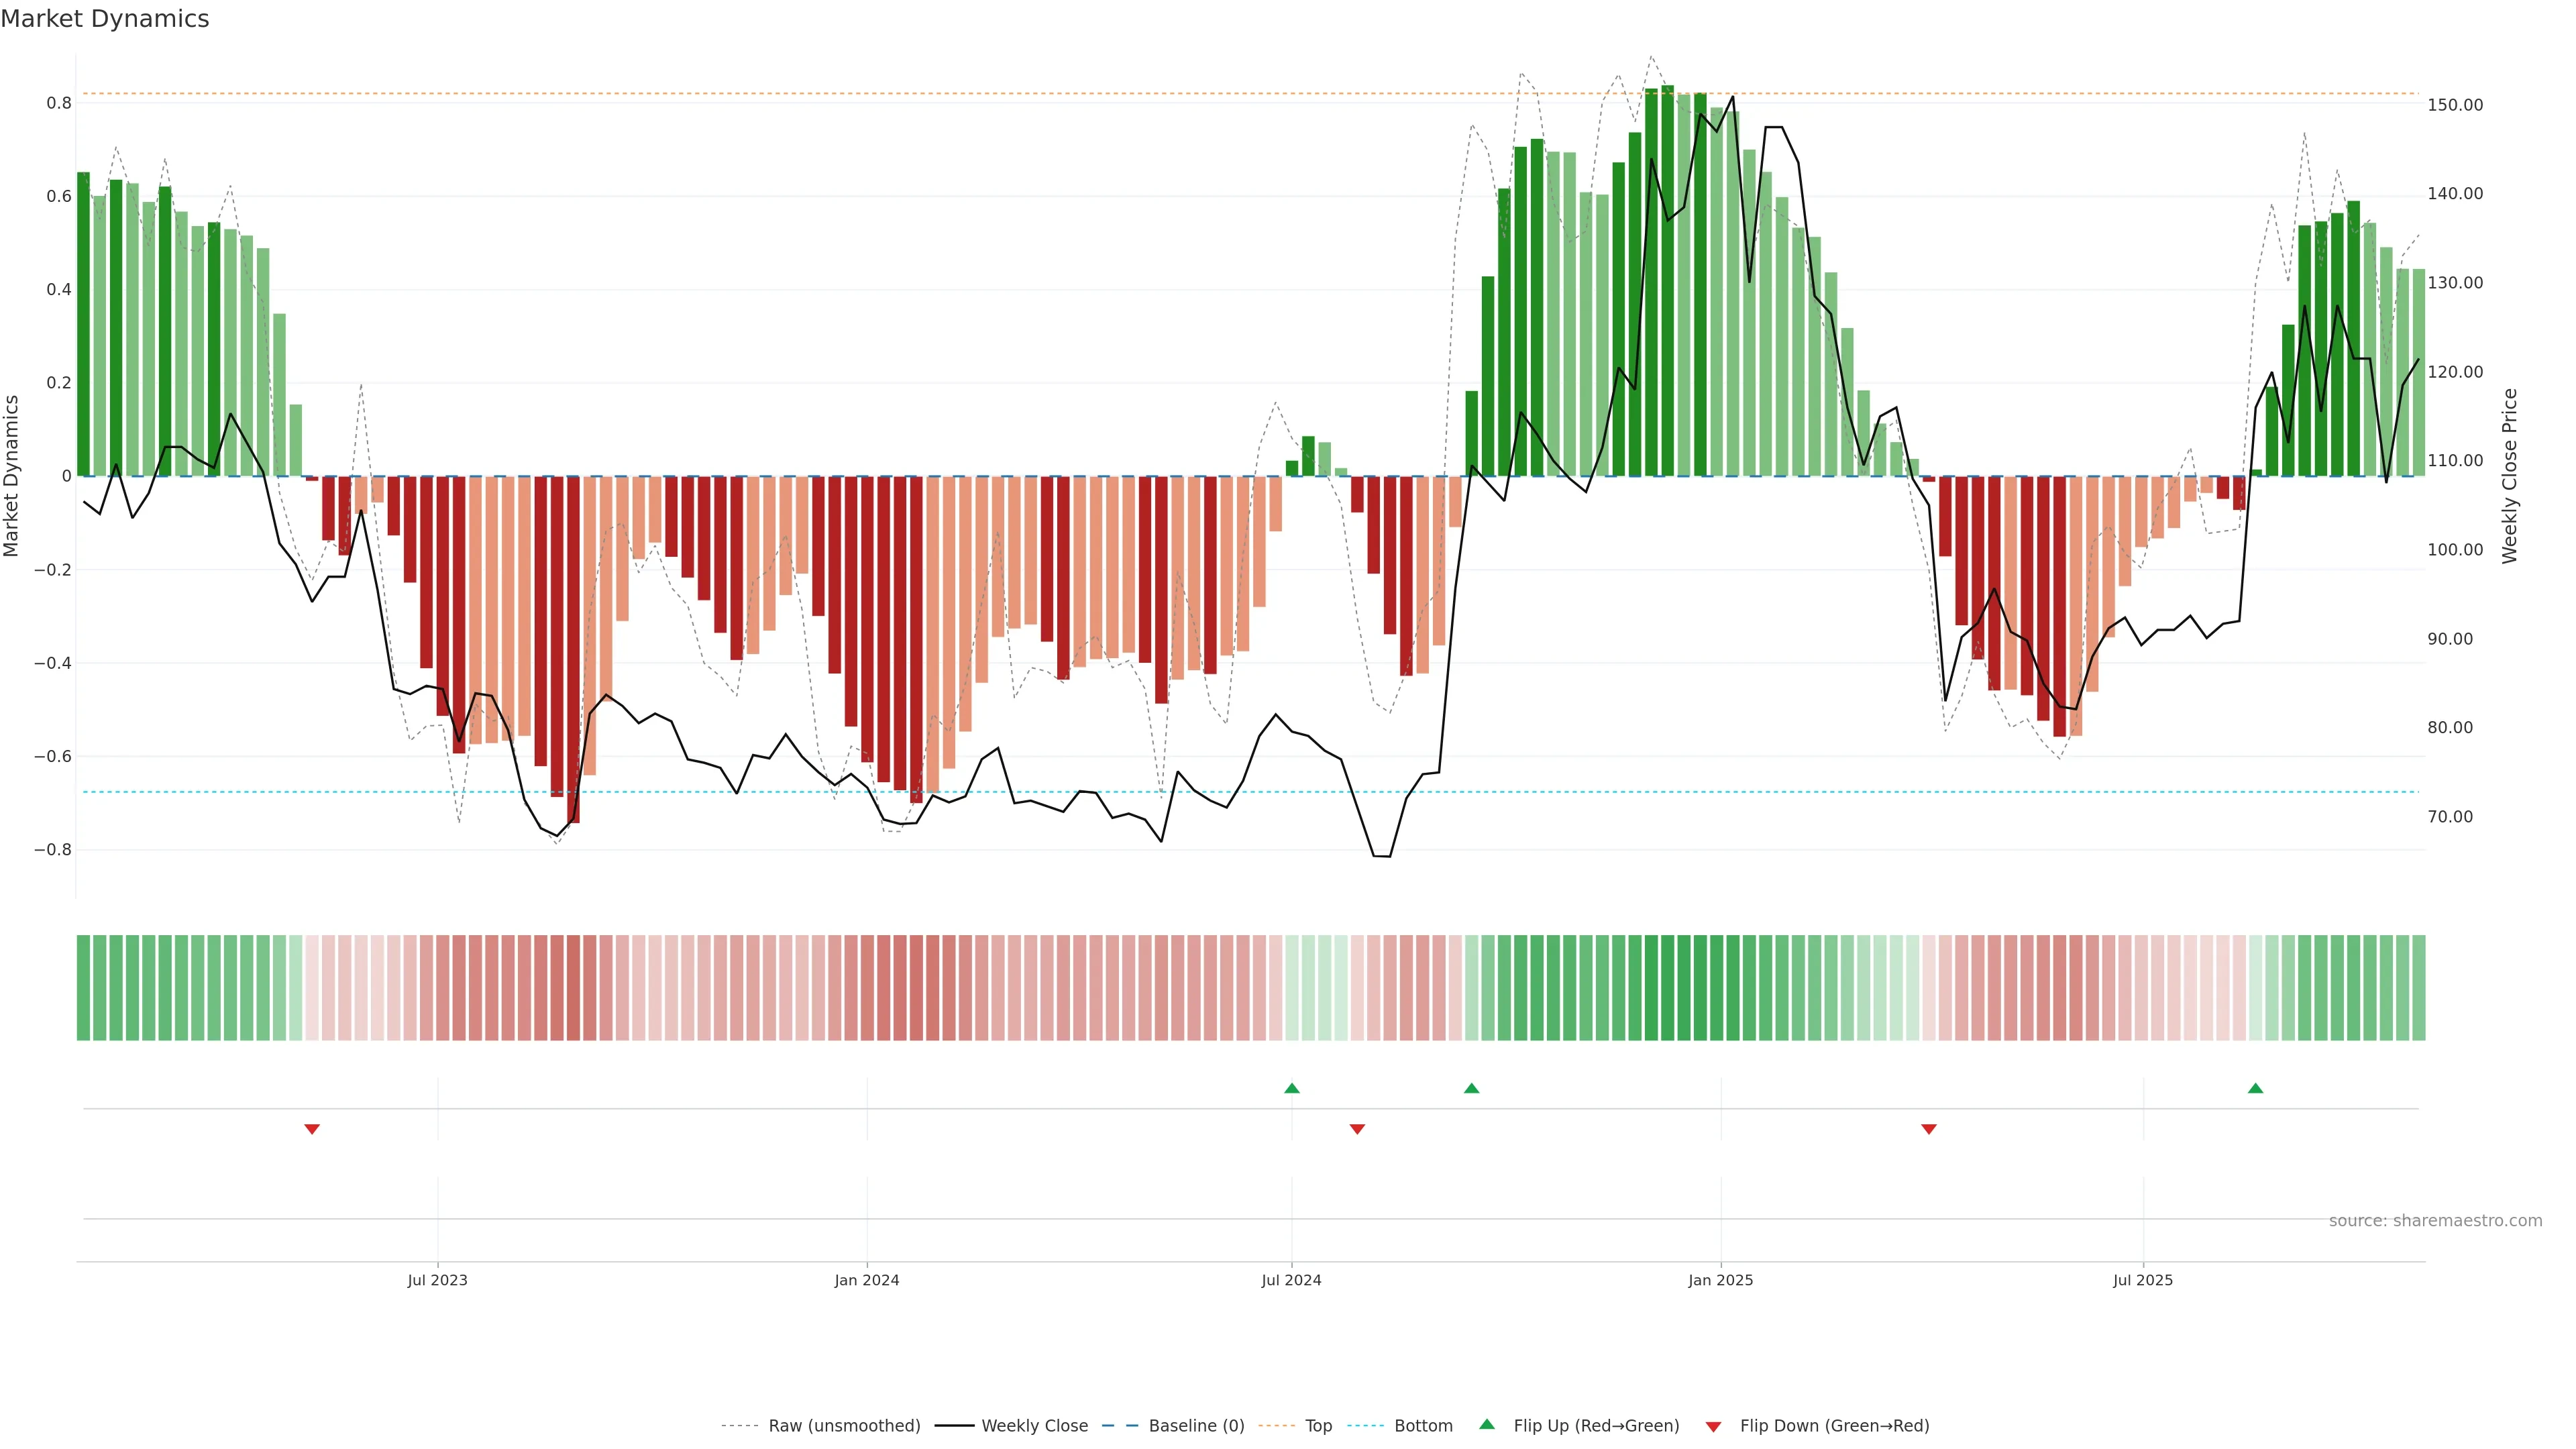
Task: Click the Jan 2024 x-axis label
Action: [867, 1280]
